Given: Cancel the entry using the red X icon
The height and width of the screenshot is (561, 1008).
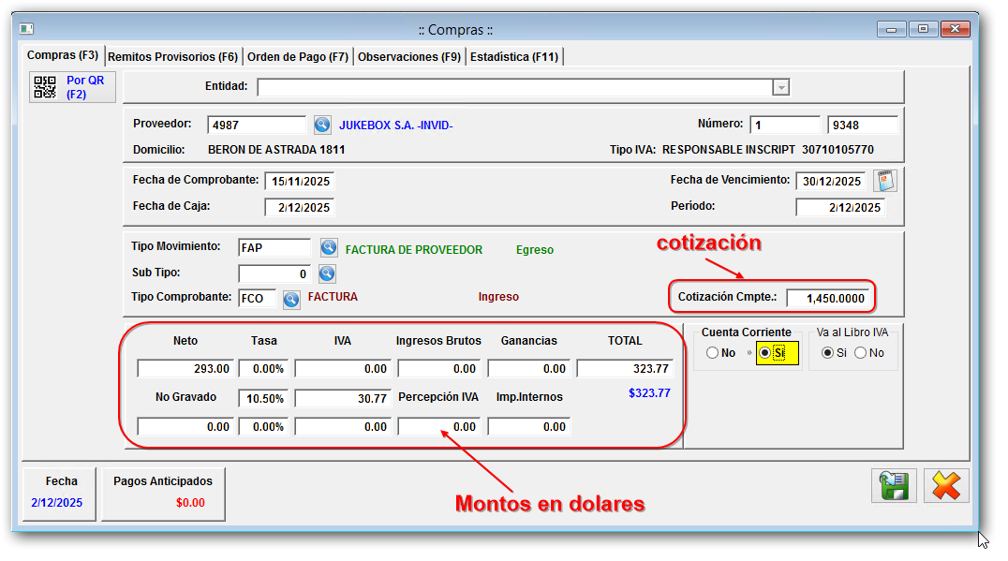Looking at the screenshot, I should tap(946, 485).
